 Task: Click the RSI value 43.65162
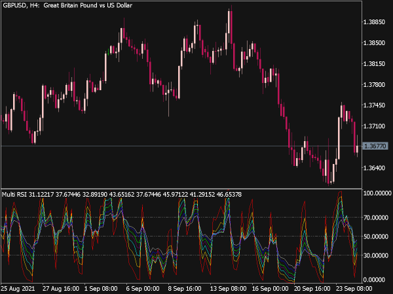point(122,194)
